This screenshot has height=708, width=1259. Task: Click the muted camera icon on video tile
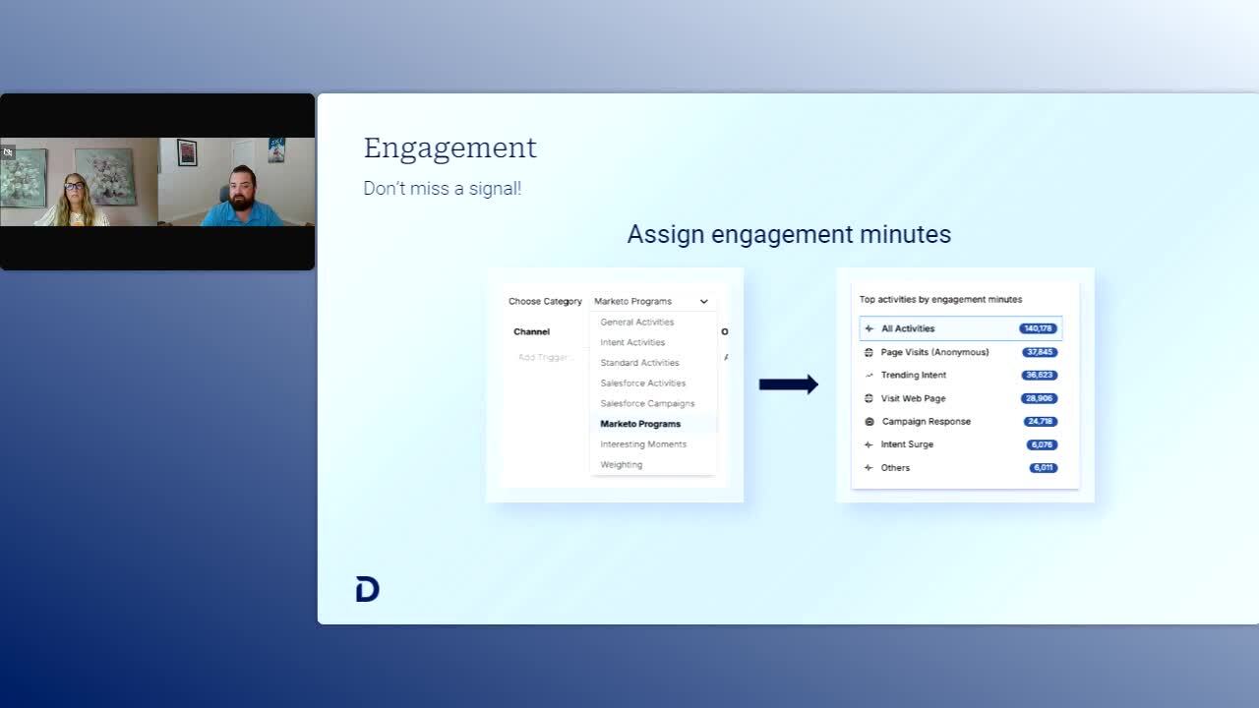point(8,152)
